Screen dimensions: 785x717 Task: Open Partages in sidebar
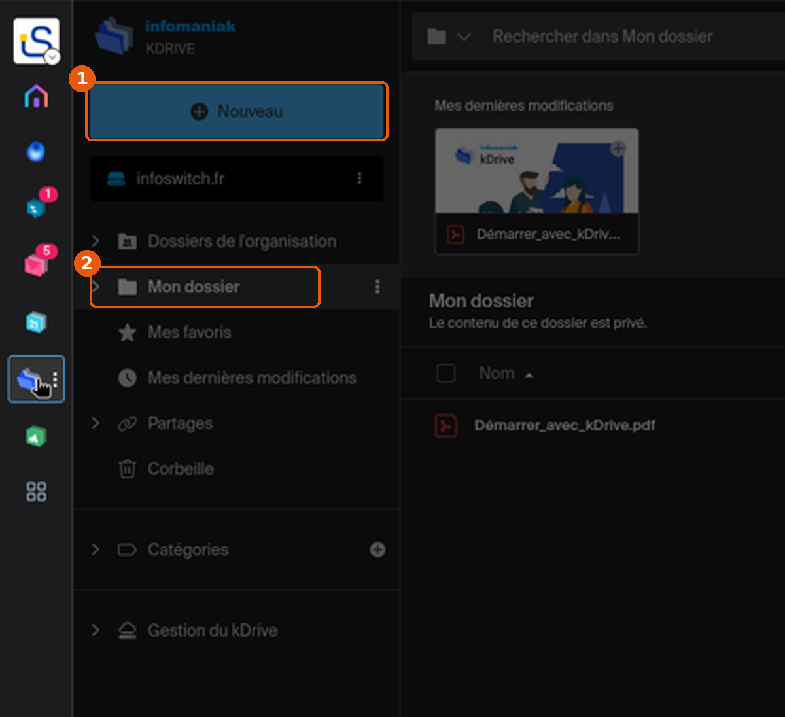click(x=180, y=423)
